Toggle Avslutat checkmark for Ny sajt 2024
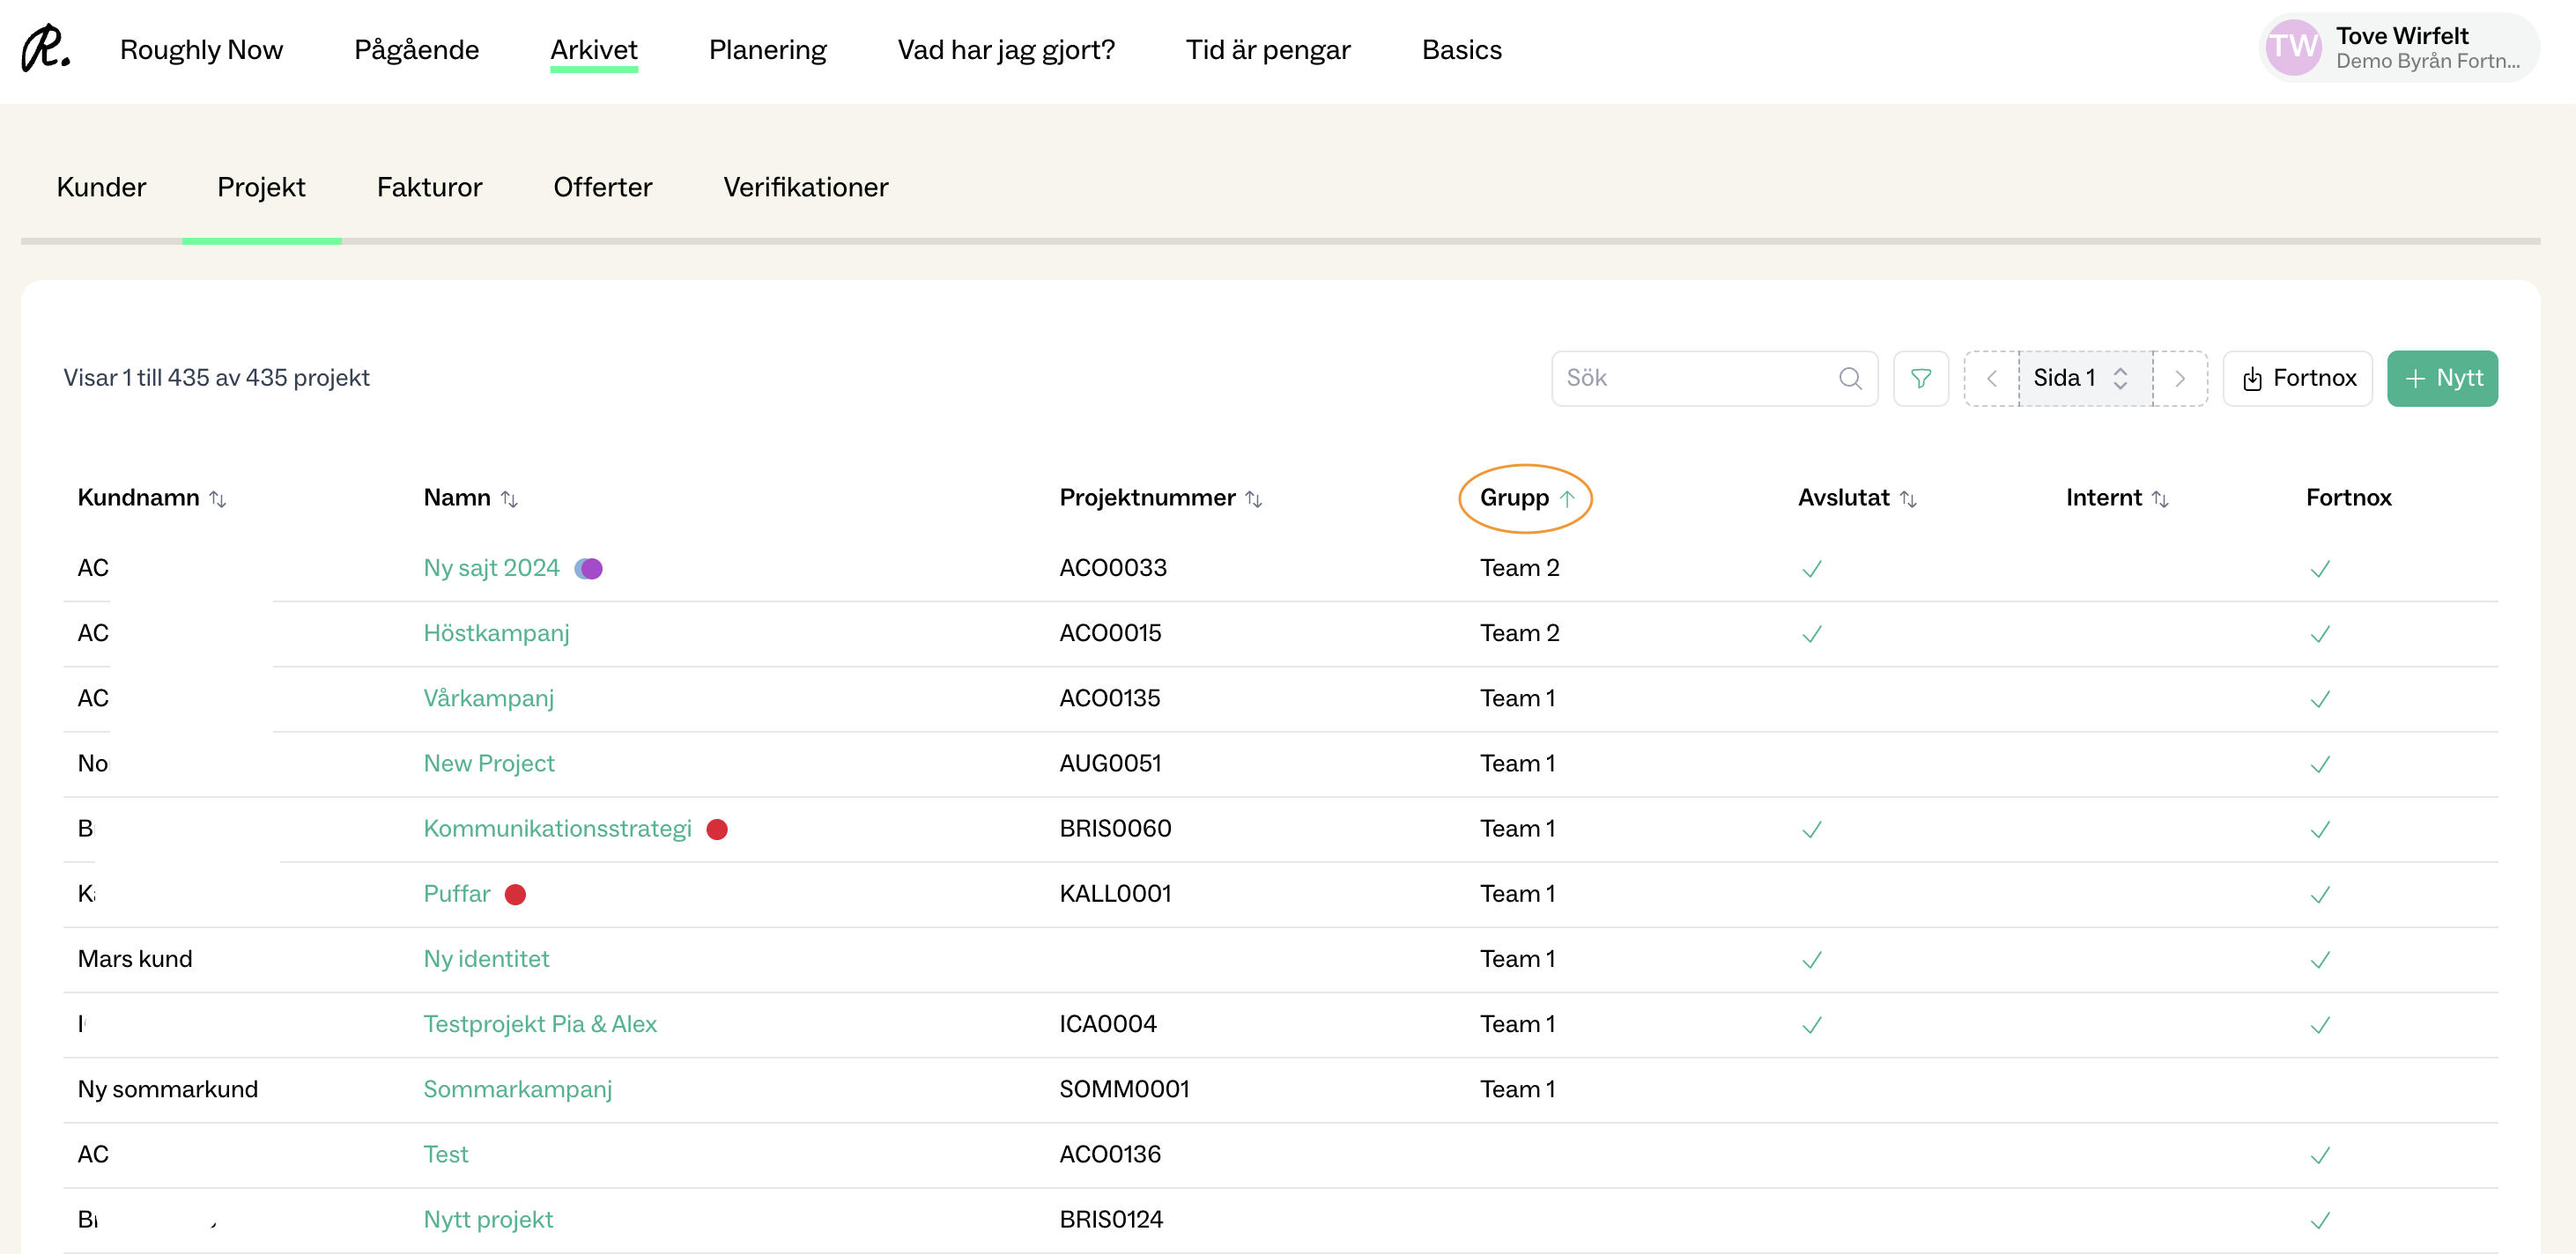Viewport: 2576px width, 1254px height. (x=1811, y=569)
